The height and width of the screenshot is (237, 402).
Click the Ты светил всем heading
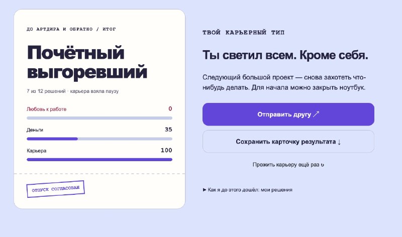pos(285,55)
